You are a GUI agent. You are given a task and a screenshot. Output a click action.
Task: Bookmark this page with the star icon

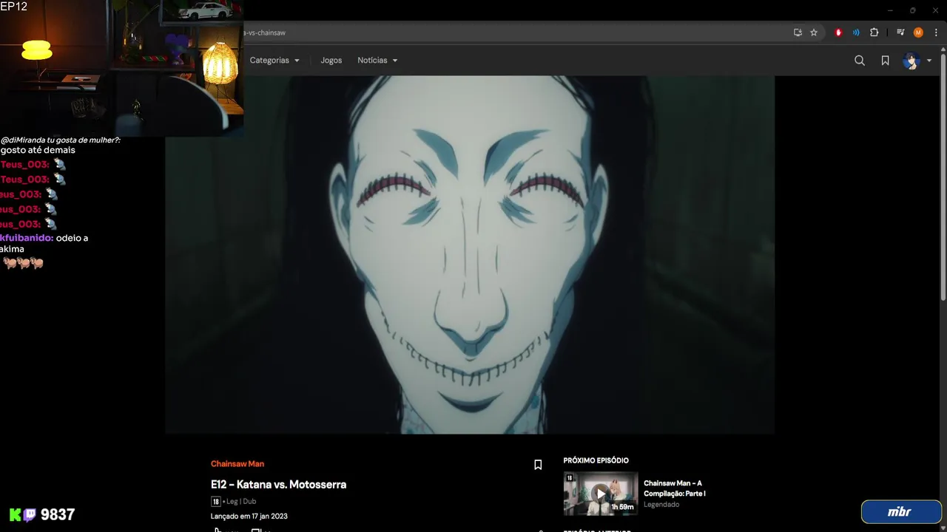(x=814, y=33)
